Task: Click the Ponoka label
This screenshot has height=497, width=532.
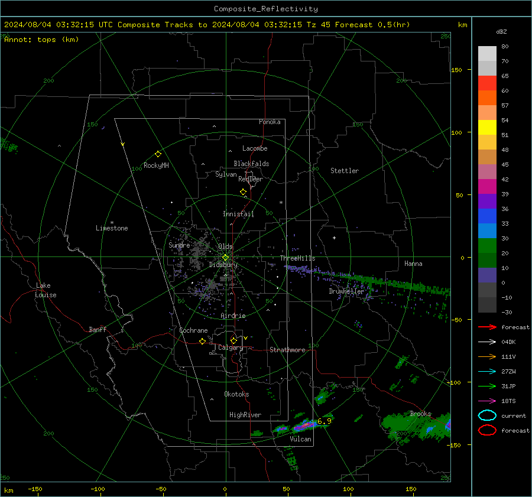Action: pos(270,122)
